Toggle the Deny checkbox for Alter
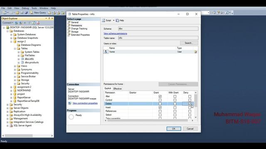This screenshot has height=149, width=266. pyautogui.click(x=190, y=96)
